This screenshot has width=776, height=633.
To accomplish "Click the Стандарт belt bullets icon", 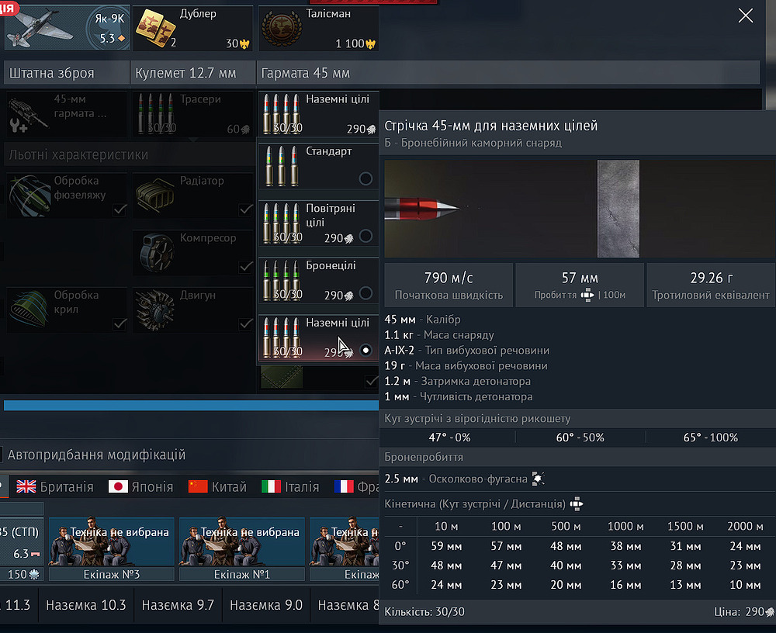I will (281, 166).
